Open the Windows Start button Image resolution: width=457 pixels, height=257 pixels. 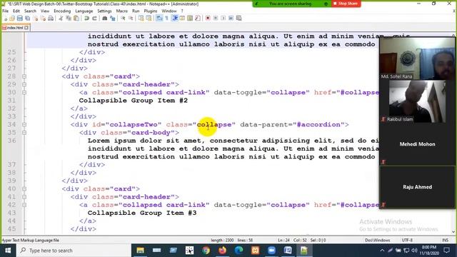pos(8,251)
